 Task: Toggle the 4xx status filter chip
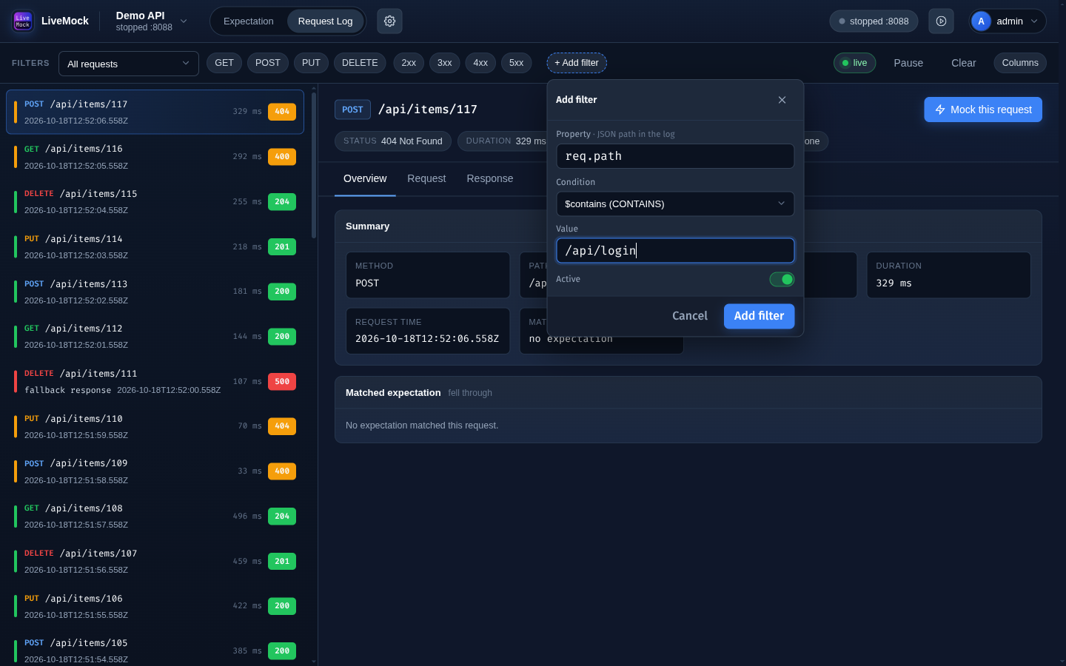pyautogui.click(x=480, y=63)
